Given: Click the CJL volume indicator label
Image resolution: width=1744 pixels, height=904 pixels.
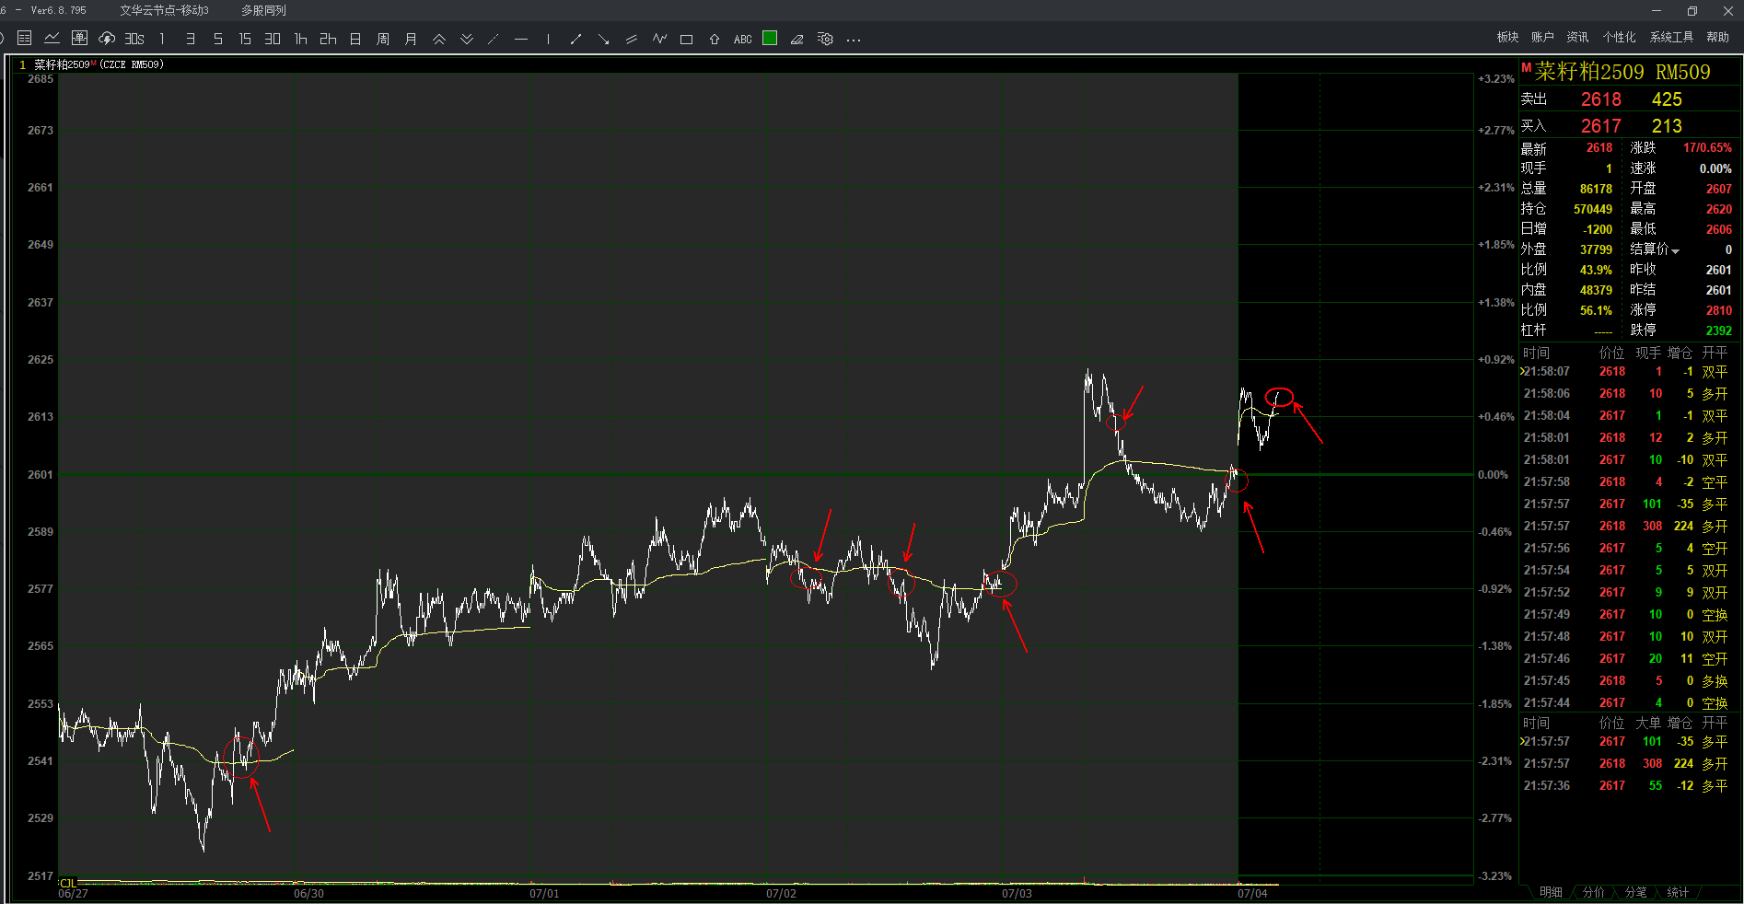Looking at the screenshot, I should [68, 883].
